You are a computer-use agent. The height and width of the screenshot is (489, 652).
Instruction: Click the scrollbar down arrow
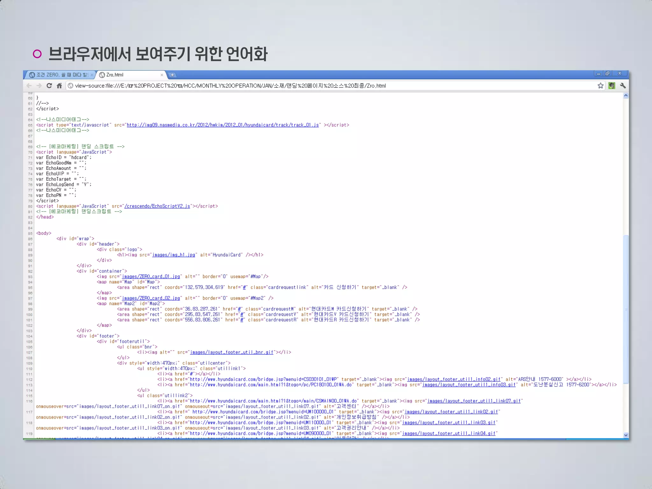click(x=626, y=435)
